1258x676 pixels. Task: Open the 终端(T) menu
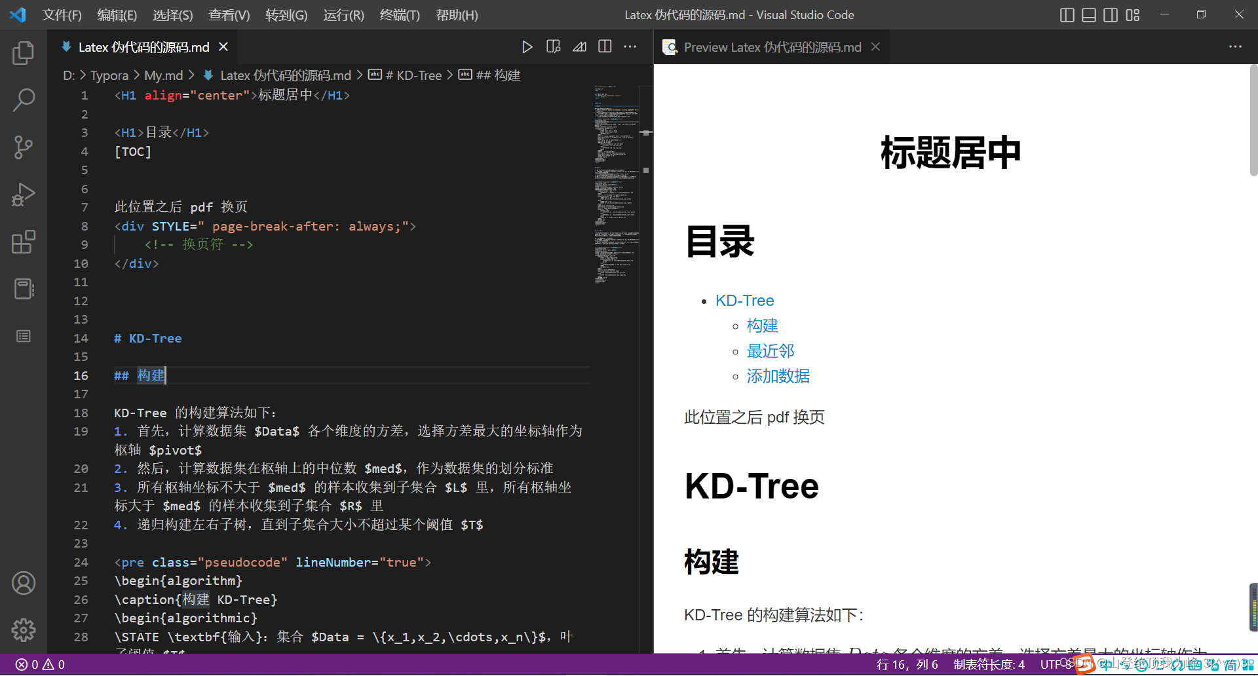[400, 15]
